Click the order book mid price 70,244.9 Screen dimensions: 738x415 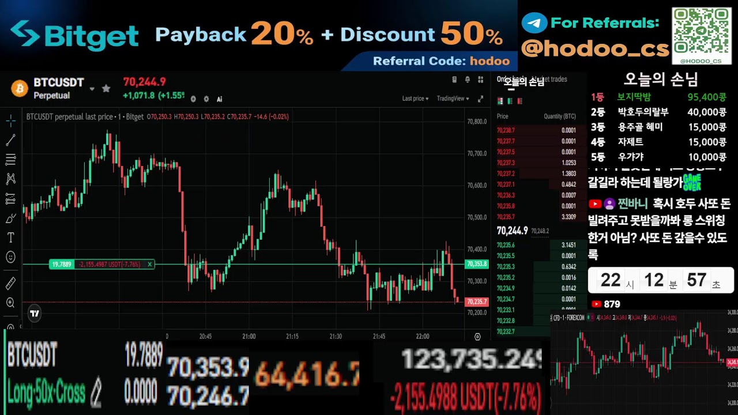513,231
